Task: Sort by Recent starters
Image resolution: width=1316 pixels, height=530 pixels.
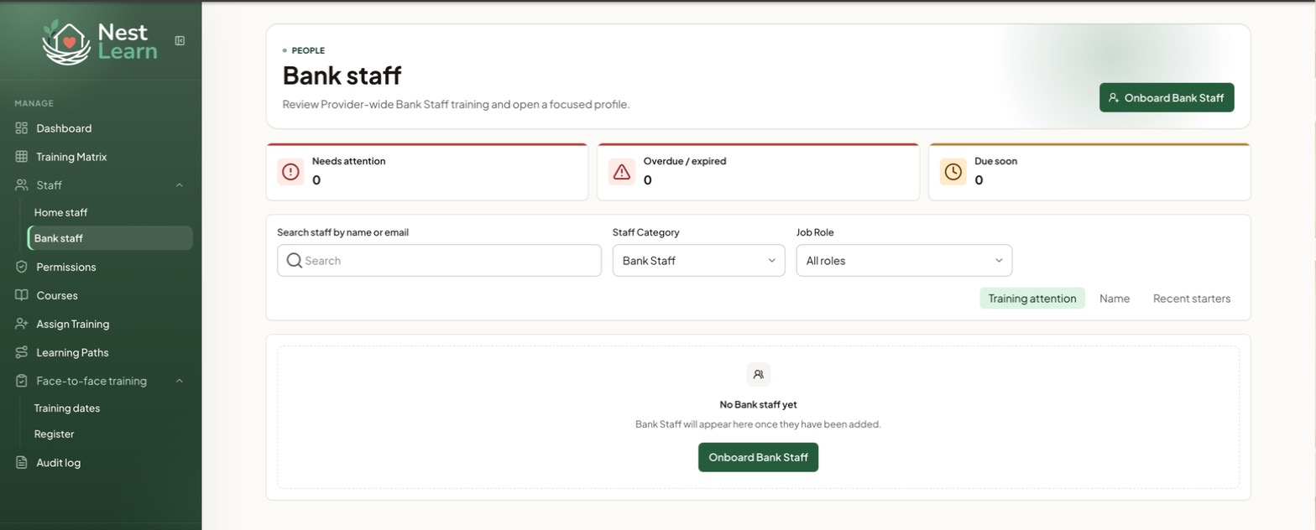Action: pos(1192,299)
